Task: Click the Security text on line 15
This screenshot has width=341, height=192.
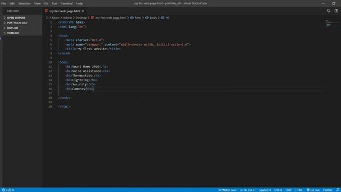Action: point(79,84)
